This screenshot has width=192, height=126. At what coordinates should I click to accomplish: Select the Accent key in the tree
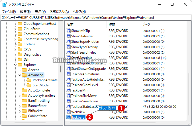point(33,70)
